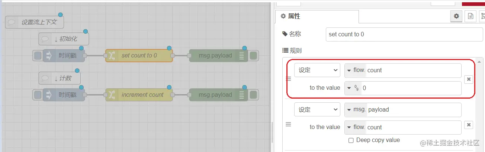The width and height of the screenshot is (485, 152).
Task: Select the lower msg.payload debug node
Action: [x=218, y=95]
